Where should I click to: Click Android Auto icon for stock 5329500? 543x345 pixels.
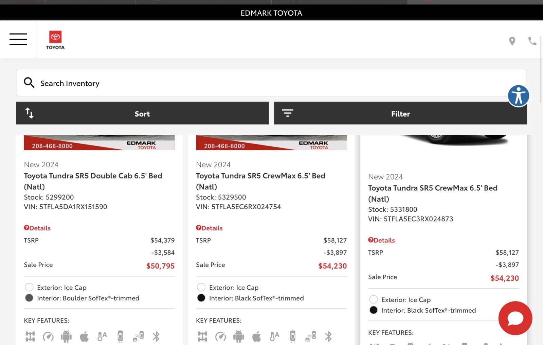tap(238, 337)
